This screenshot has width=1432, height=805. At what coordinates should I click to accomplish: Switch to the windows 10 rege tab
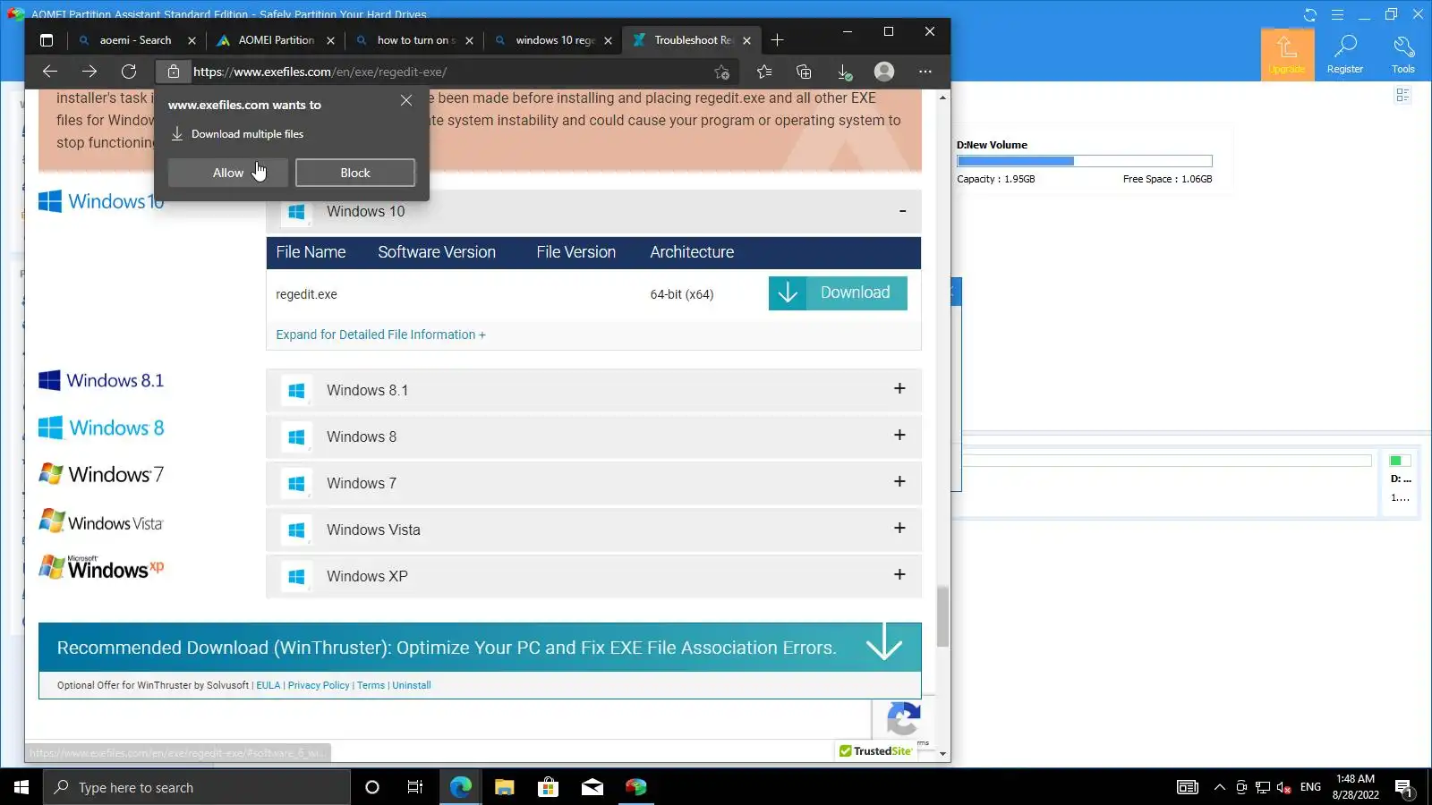[x=554, y=40]
